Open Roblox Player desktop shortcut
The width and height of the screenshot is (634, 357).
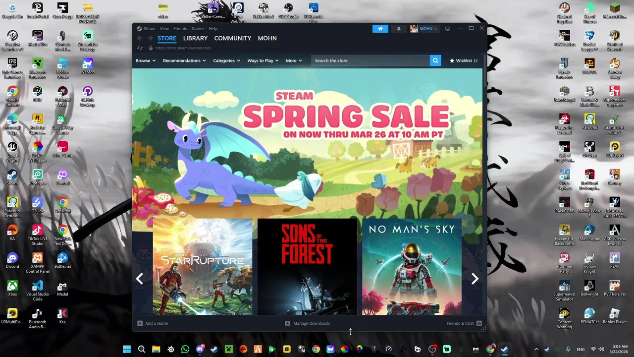click(x=615, y=316)
